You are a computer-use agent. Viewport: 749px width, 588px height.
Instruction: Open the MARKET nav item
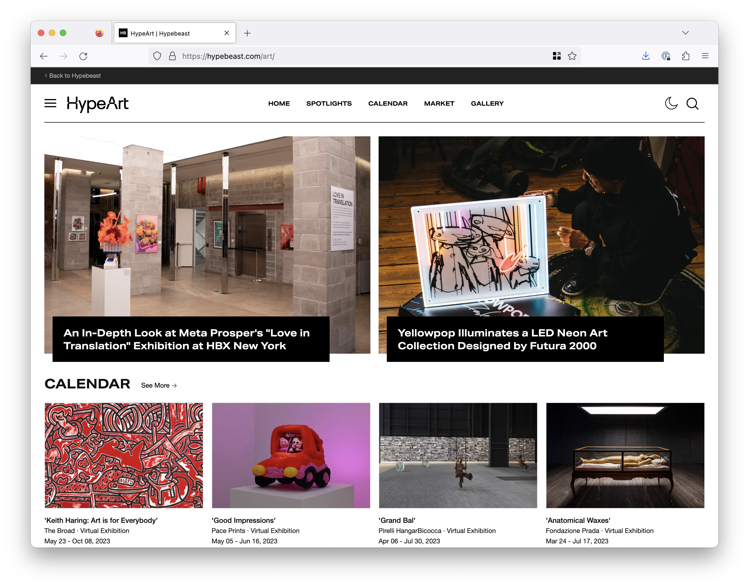coord(439,103)
